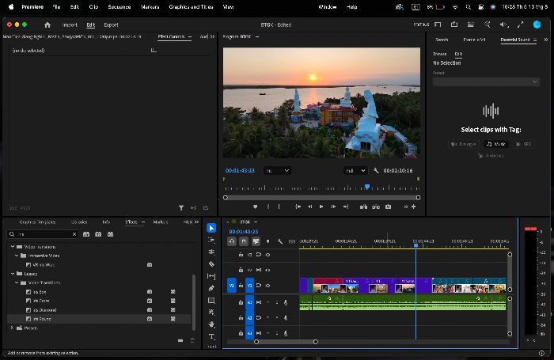
Task: Click the Program monitor playhead marker
Action: coord(367,187)
